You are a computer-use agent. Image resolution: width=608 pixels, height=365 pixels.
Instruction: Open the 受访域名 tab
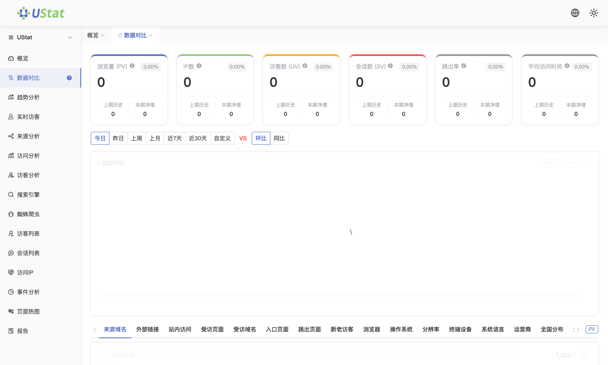tap(245, 329)
